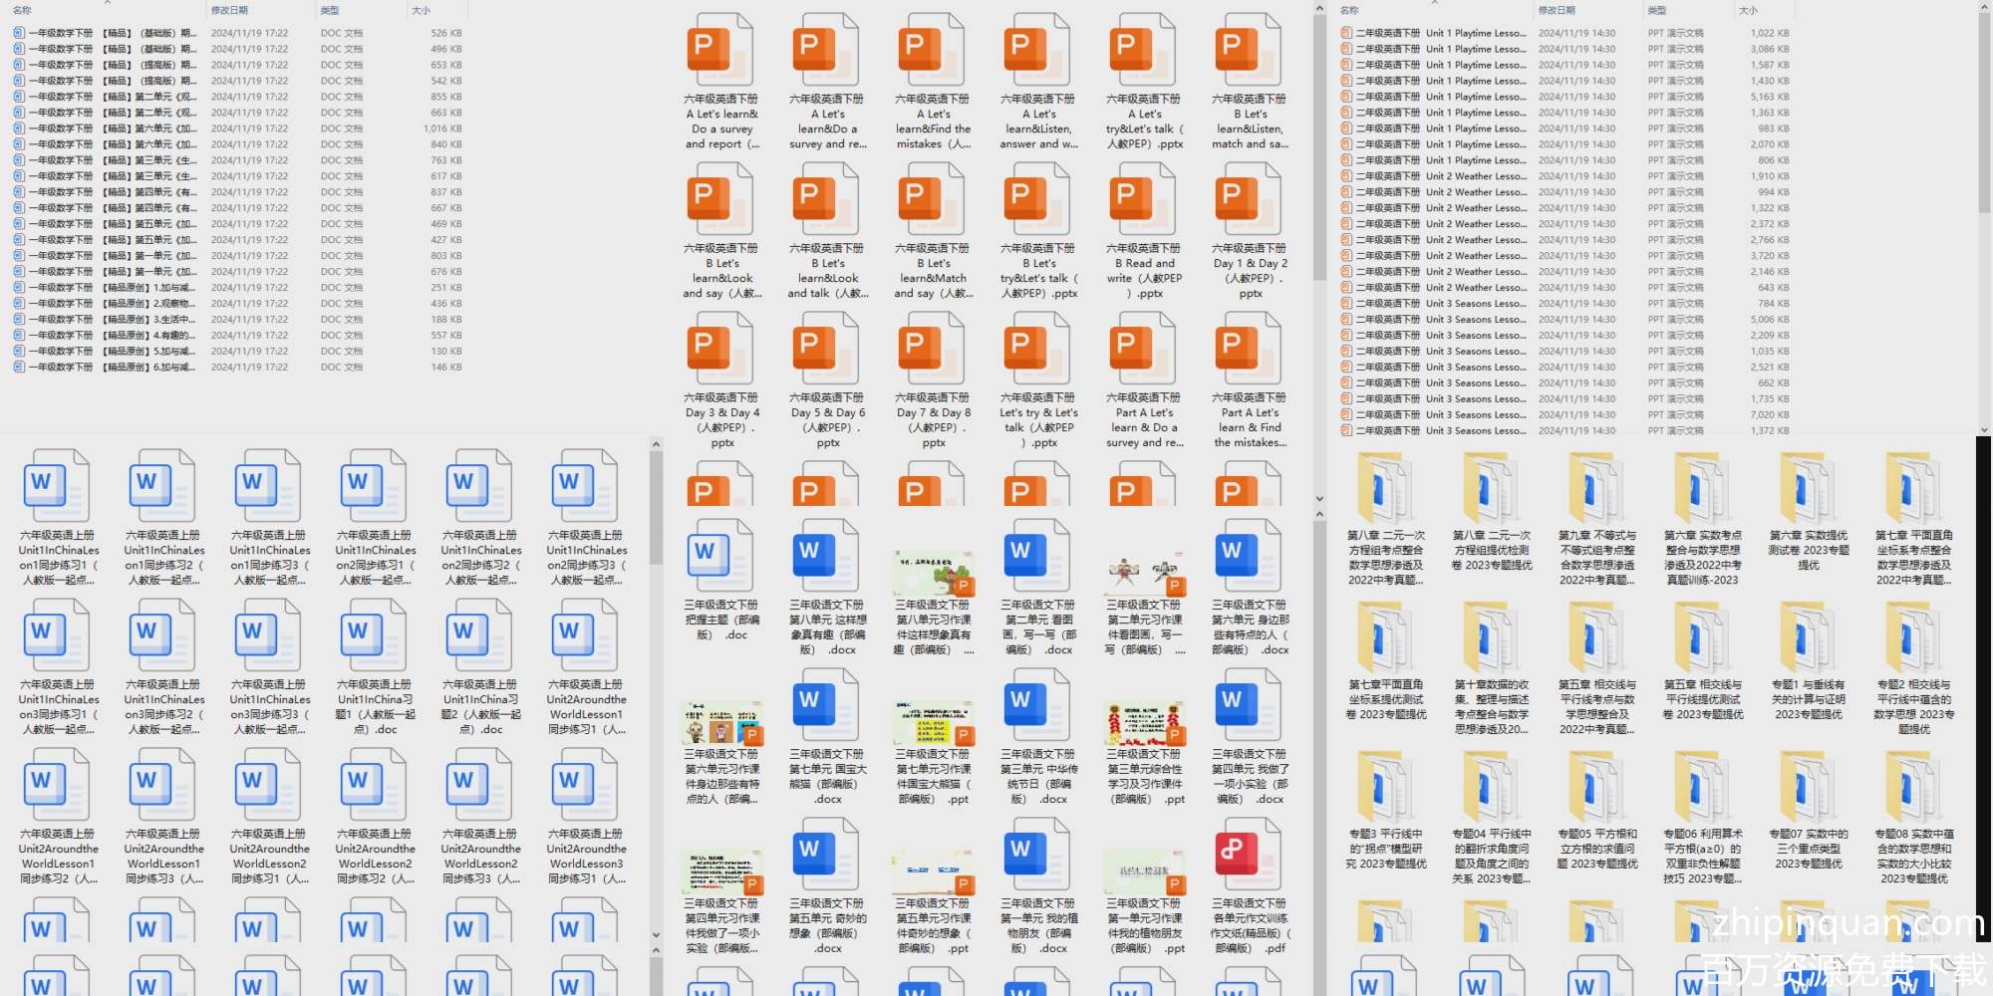This screenshot has width=1993, height=996.
Task: Click the scrollbar thumb of the Word icon pane
Action: point(656,508)
